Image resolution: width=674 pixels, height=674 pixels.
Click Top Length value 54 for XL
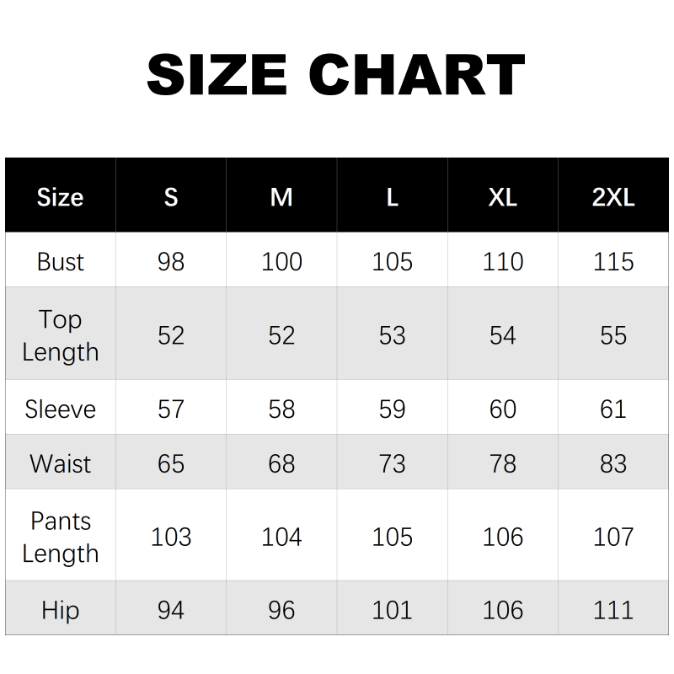pyautogui.click(x=503, y=335)
